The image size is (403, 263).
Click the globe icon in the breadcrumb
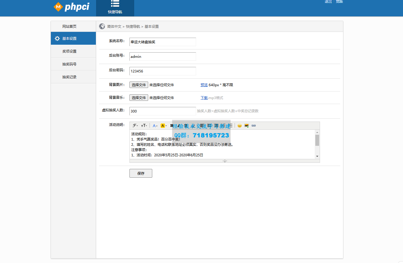click(102, 26)
